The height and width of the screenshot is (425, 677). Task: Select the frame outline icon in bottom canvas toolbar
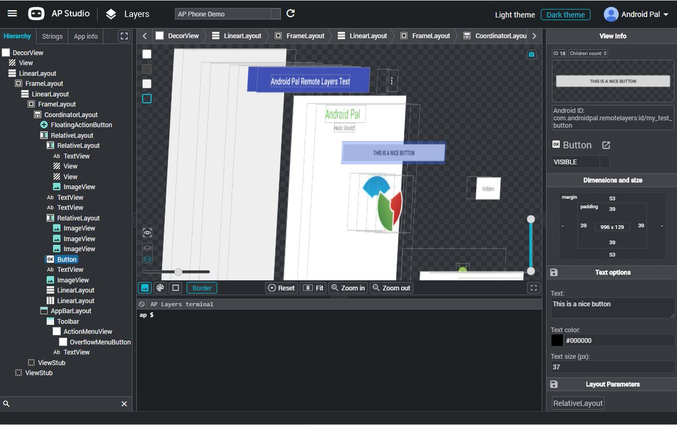coord(175,287)
